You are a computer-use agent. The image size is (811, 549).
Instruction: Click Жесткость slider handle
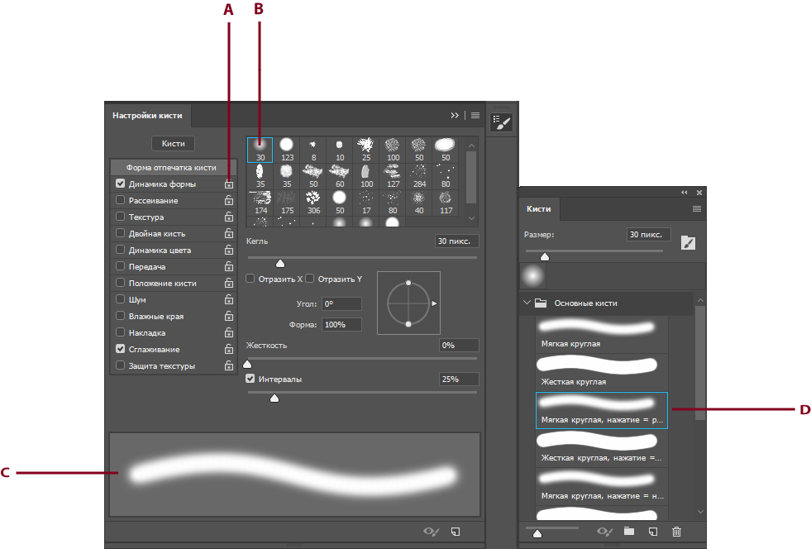coord(247,364)
